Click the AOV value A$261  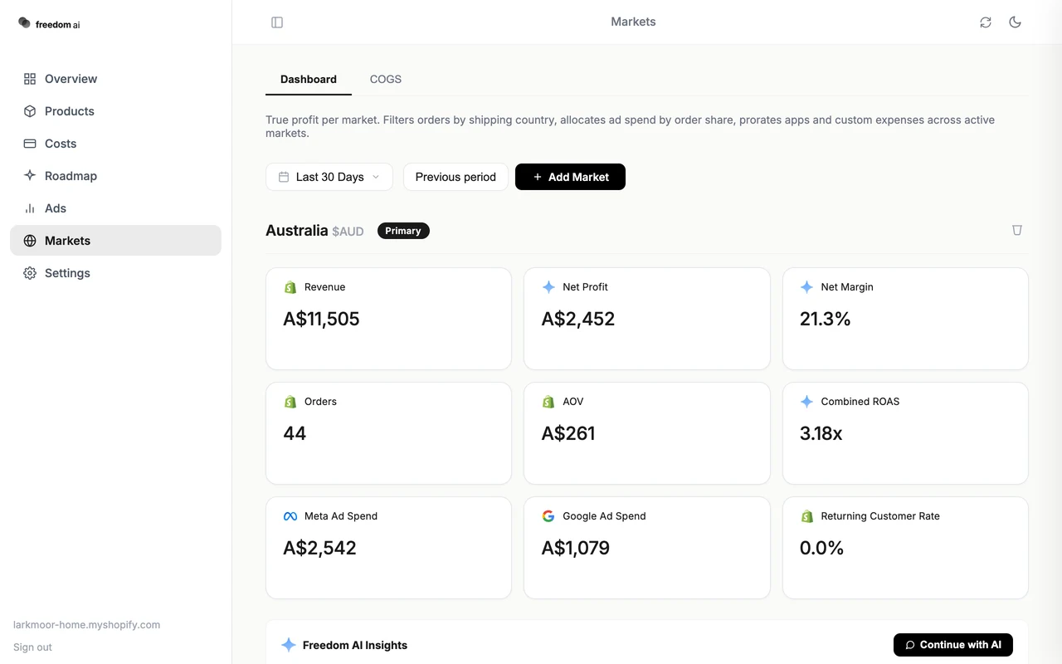coord(568,433)
